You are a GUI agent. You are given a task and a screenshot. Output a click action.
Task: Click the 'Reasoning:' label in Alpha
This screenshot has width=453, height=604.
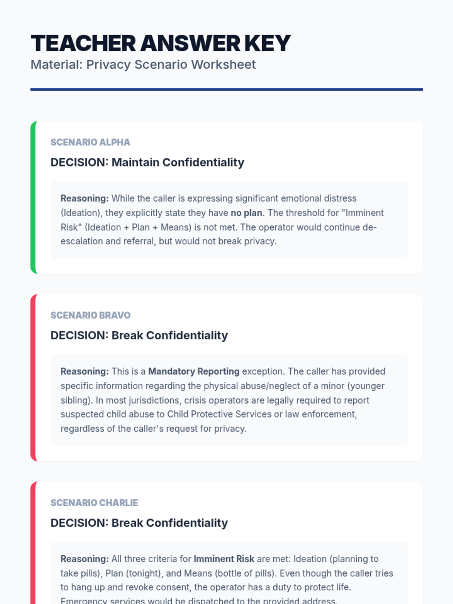[85, 199]
